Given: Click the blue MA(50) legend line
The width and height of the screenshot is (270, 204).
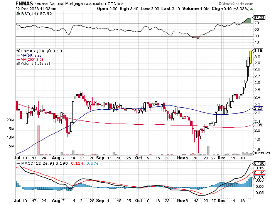Looking at the screenshot, I should click(19, 55).
